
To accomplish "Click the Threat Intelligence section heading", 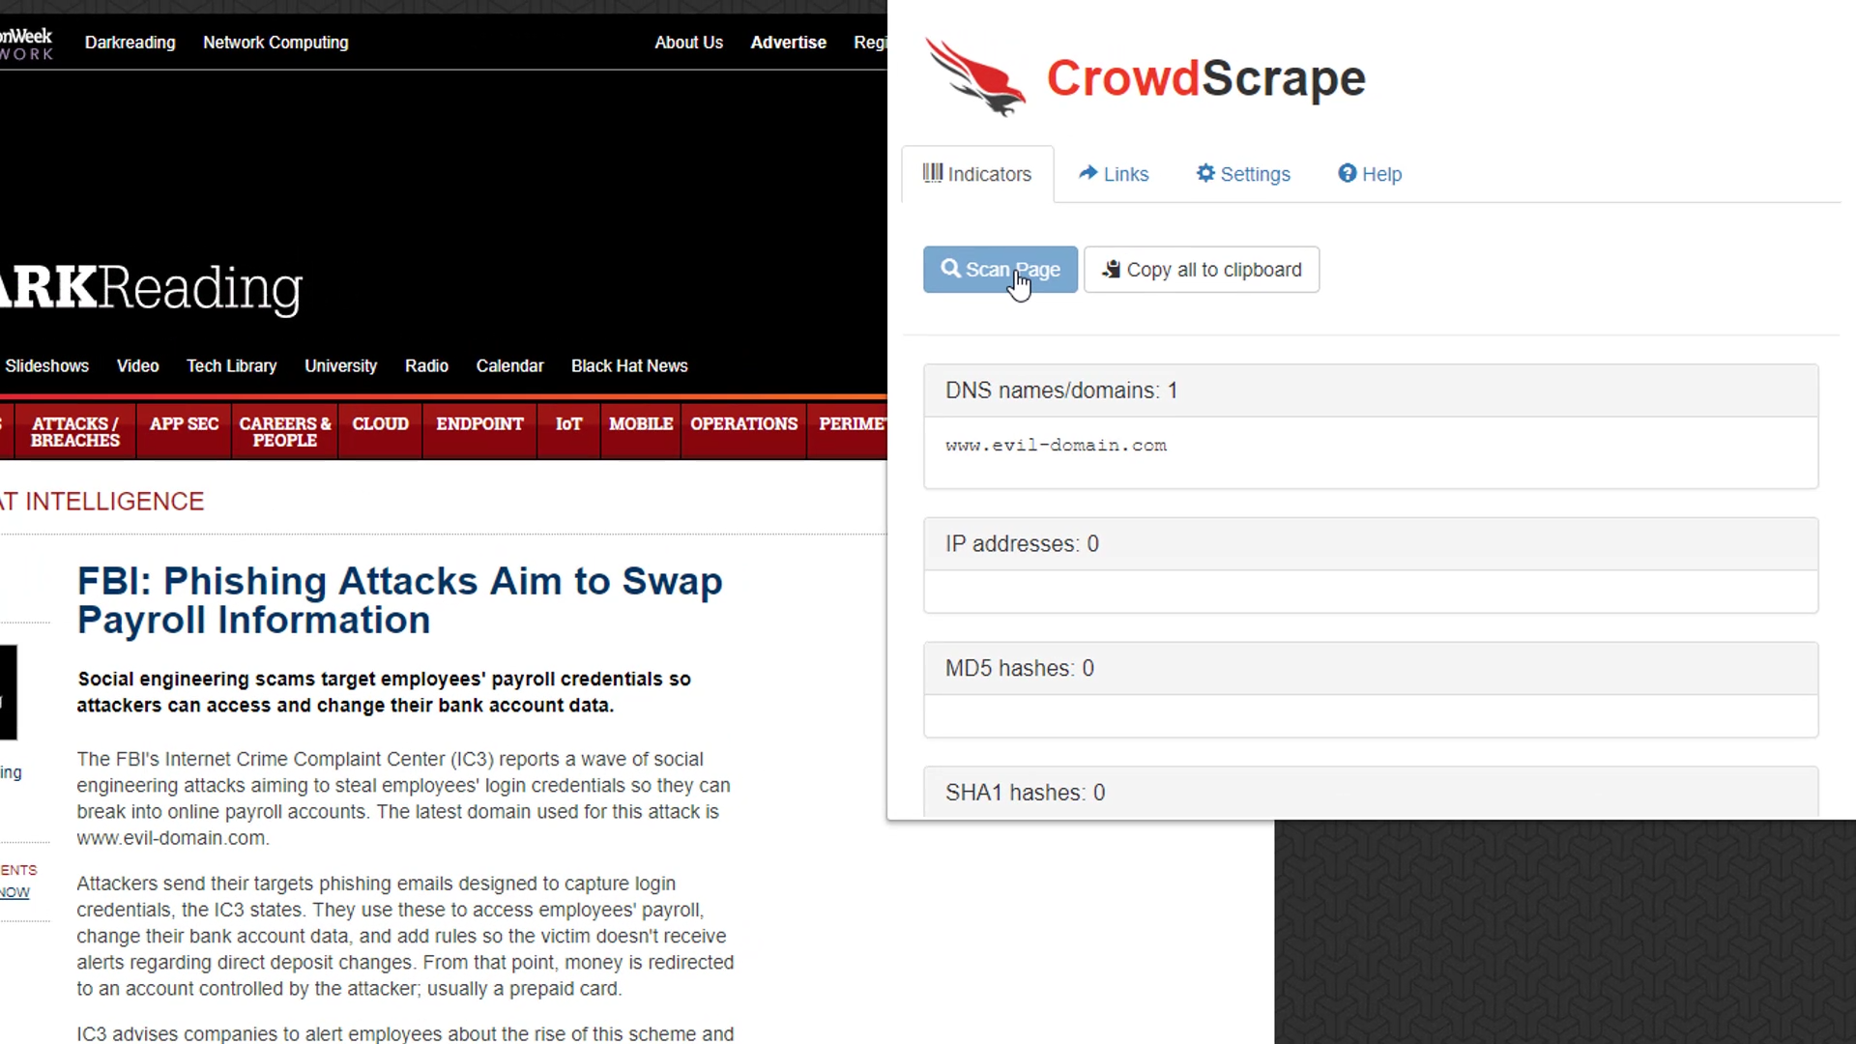I will pyautogui.click(x=102, y=502).
